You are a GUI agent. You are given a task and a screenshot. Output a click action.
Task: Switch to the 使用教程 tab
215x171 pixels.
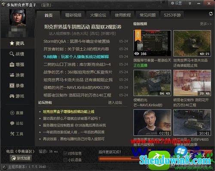click(x=123, y=15)
